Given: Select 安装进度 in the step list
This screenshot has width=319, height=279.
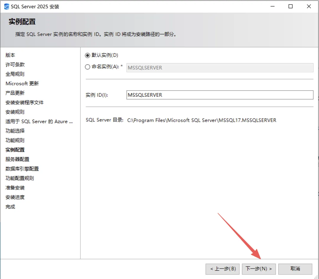Looking at the screenshot, I should (x=15, y=197).
